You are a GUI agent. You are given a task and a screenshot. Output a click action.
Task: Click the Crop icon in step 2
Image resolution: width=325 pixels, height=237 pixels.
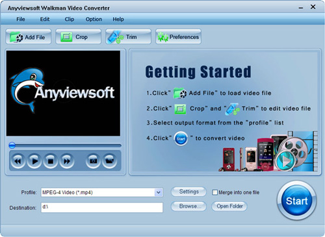[180, 109]
